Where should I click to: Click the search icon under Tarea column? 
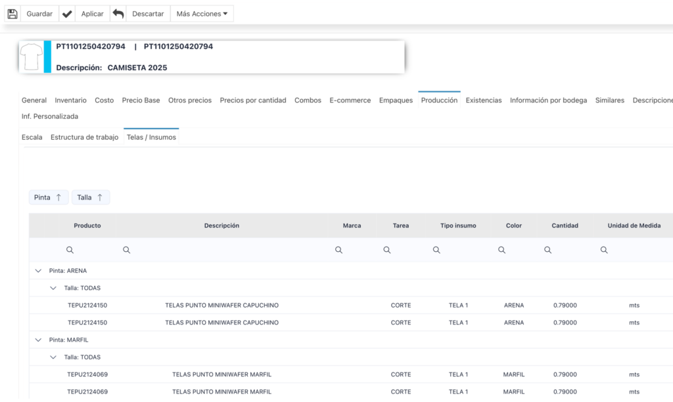pos(387,250)
